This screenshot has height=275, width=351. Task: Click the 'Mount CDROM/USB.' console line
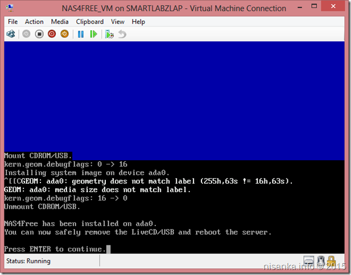click(38, 156)
